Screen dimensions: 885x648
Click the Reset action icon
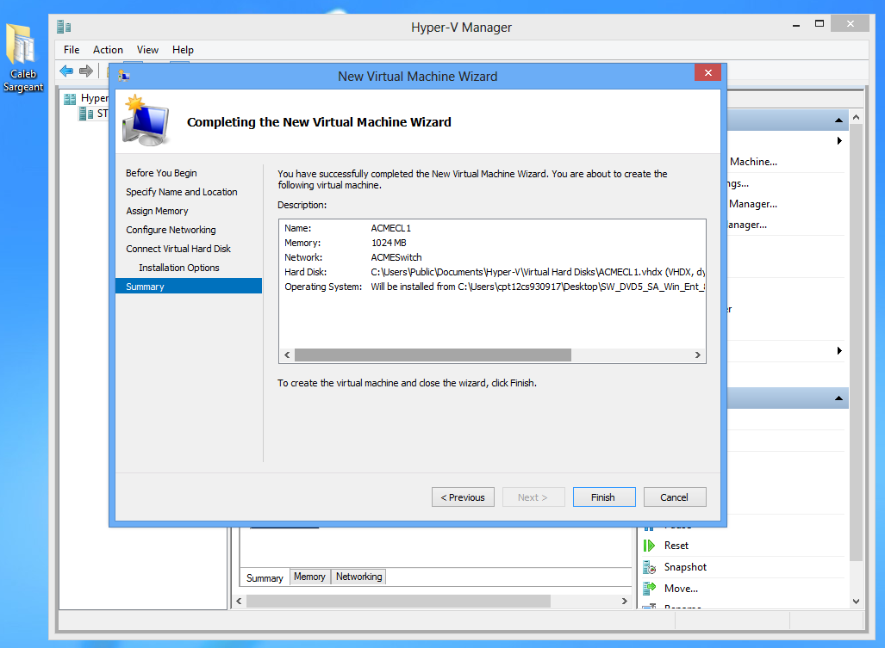(649, 546)
